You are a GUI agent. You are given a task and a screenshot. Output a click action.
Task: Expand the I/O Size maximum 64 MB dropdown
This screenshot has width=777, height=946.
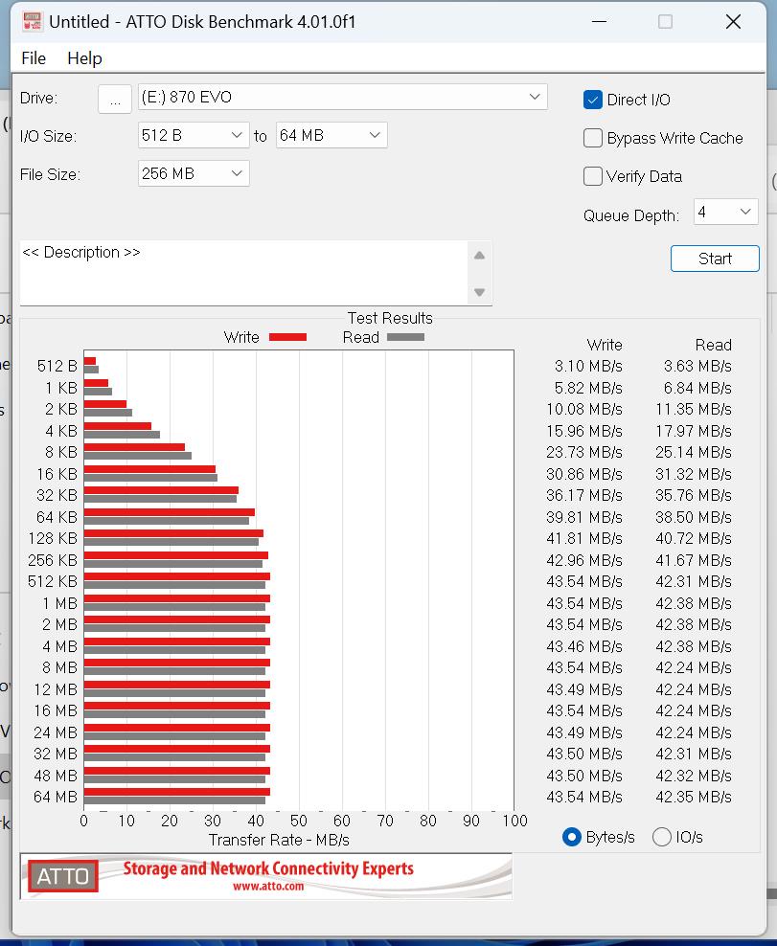click(x=331, y=135)
